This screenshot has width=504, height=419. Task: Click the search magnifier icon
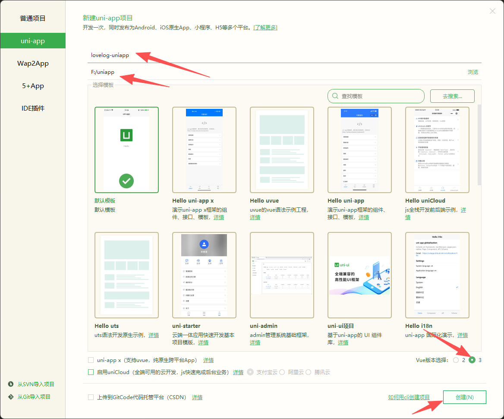click(x=335, y=96)
